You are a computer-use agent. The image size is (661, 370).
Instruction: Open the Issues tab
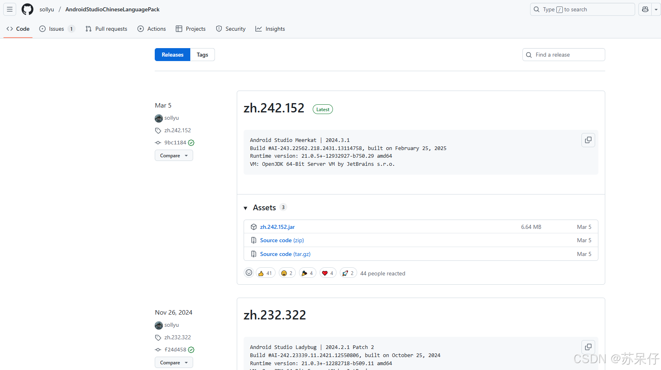57,29
